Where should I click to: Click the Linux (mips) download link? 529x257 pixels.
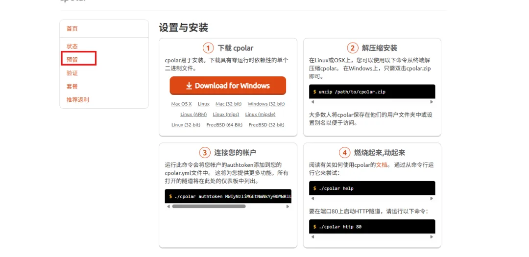click(x=226, y=115)
